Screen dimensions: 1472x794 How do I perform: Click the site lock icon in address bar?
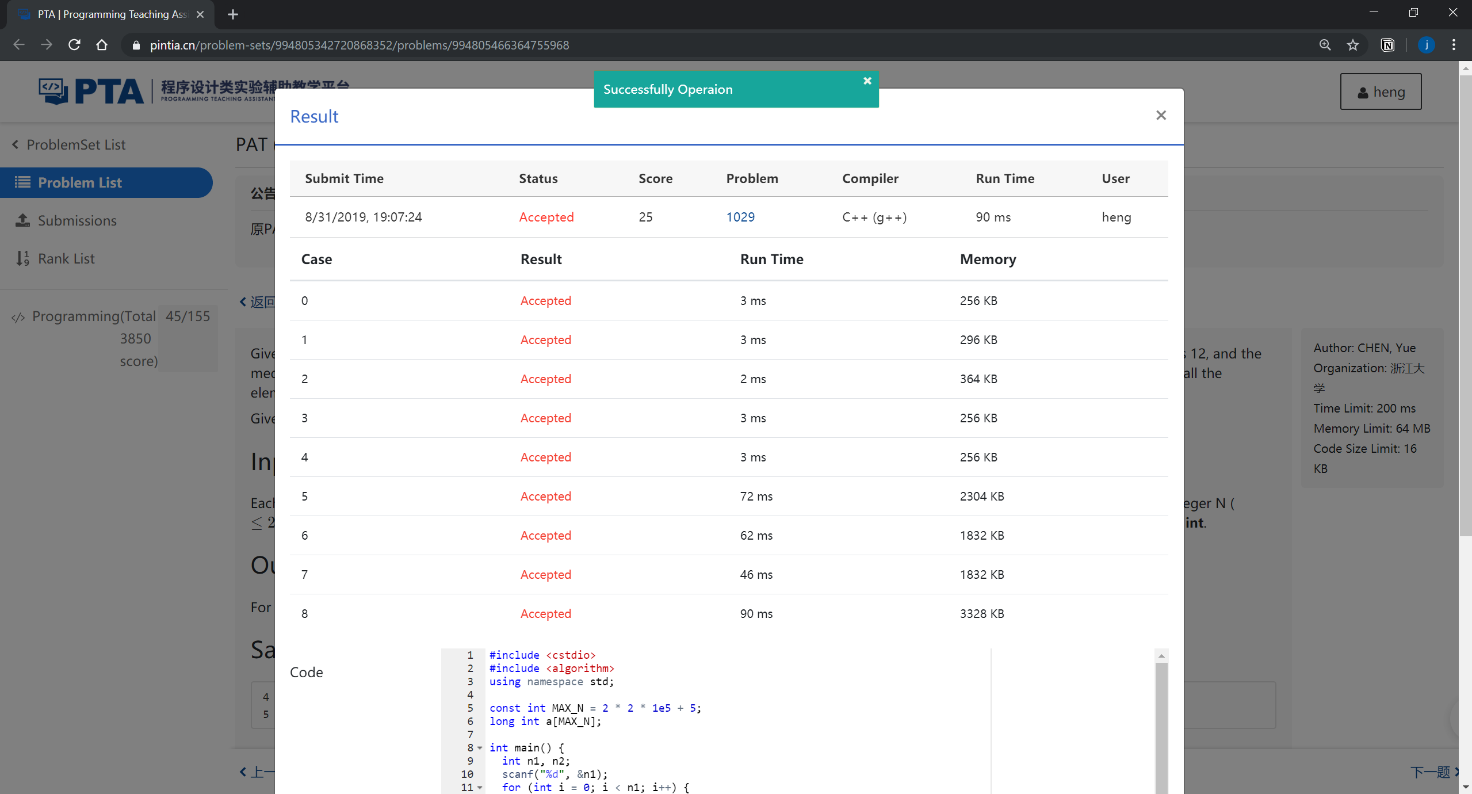point(136,45)
